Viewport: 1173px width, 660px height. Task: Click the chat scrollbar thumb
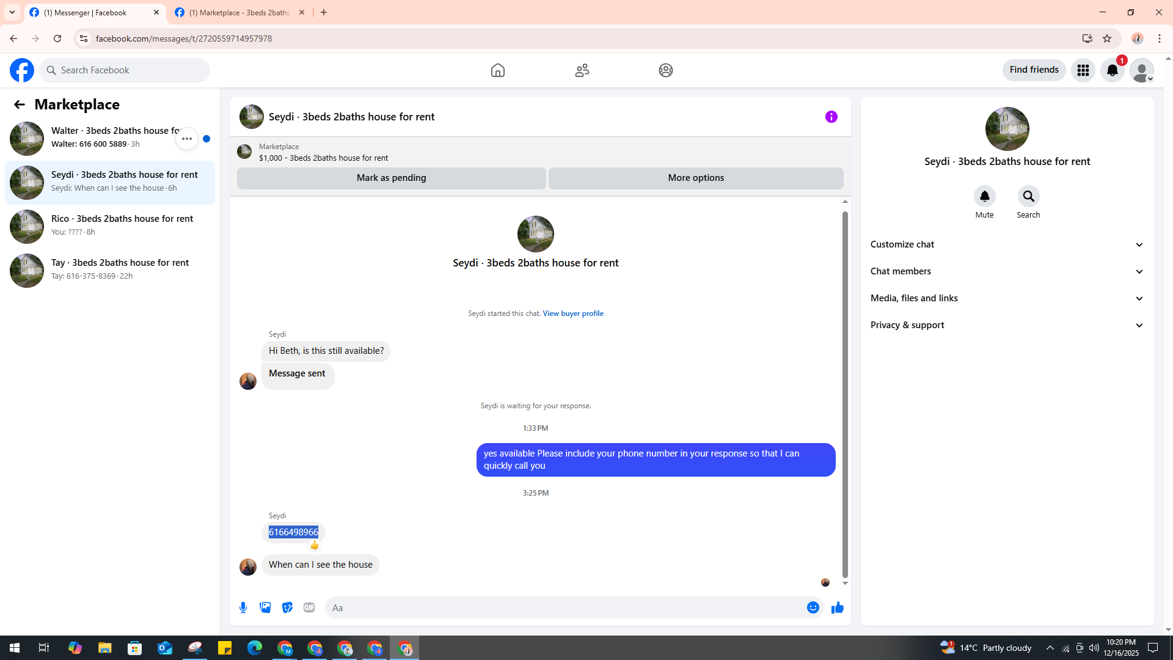(x=845, y=395)
